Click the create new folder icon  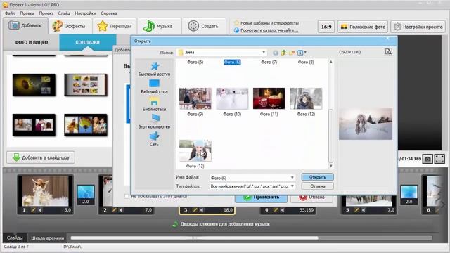tap(292, 53)
